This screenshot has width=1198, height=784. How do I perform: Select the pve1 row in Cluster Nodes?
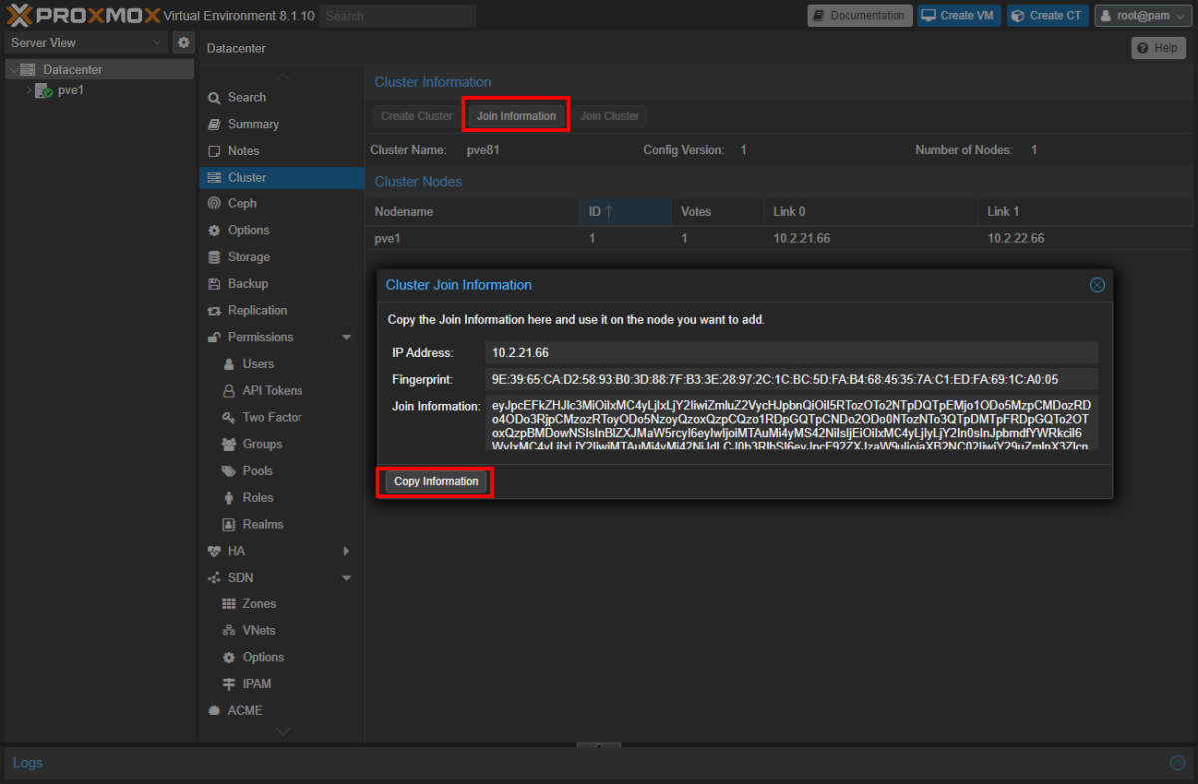(x=780, y=239)
